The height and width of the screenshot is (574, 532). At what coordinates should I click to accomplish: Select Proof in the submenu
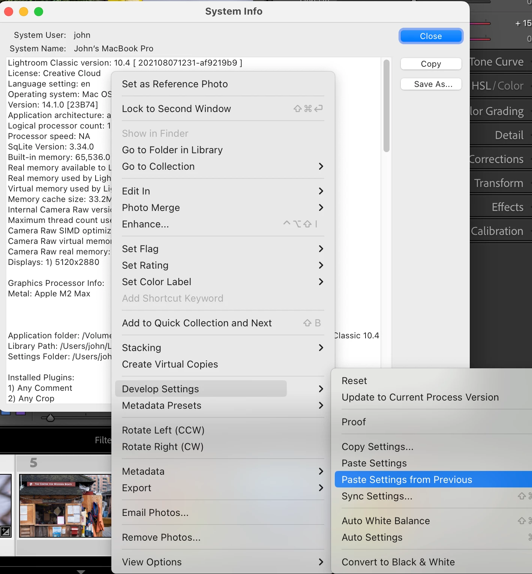pos(433,422)
